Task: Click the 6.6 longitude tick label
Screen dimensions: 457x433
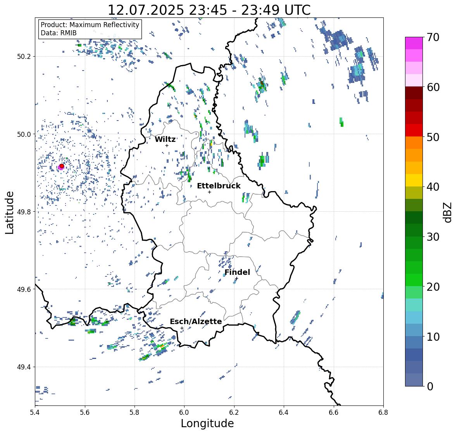Action: pos(333,412)
